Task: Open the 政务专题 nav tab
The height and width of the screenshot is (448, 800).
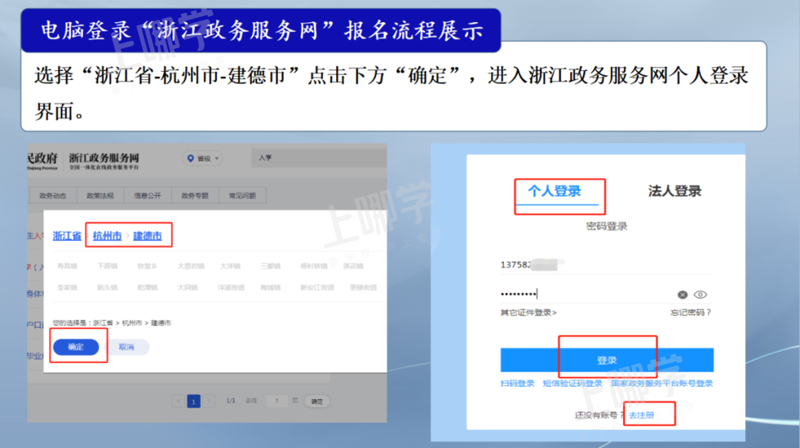Action: tap(195, 196)
